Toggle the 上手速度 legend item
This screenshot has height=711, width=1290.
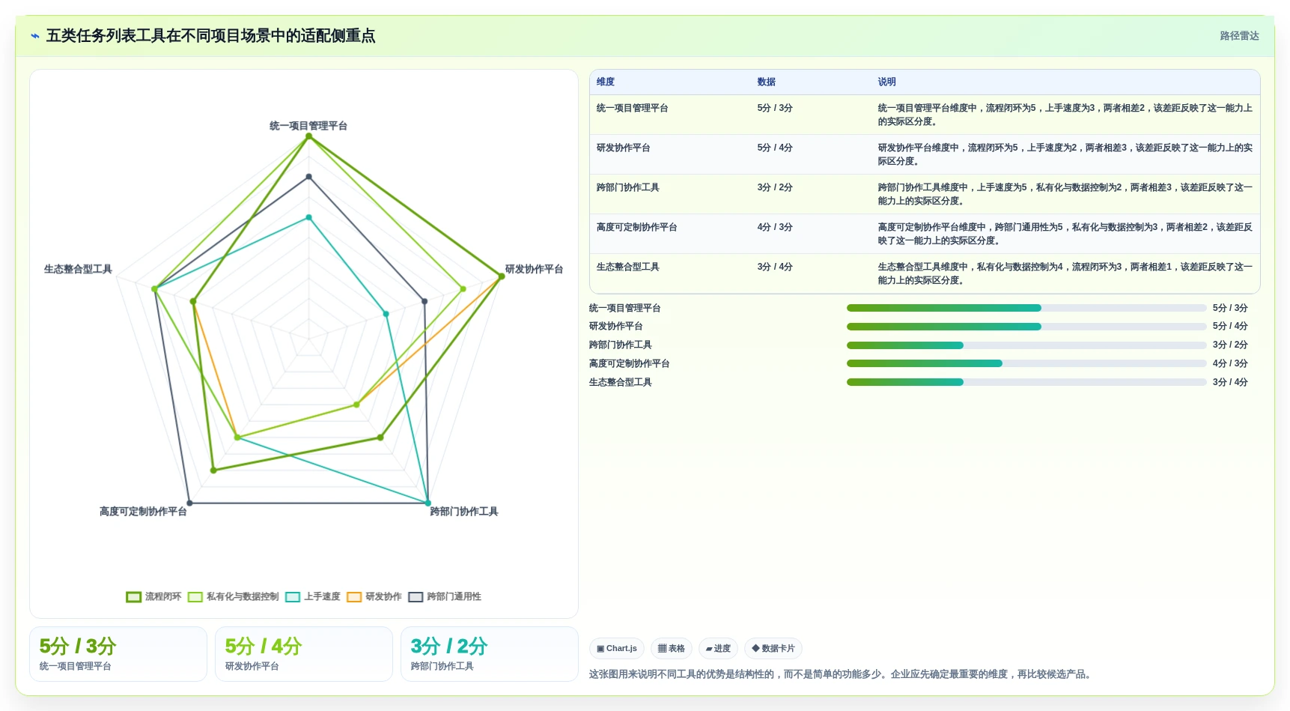313,596
